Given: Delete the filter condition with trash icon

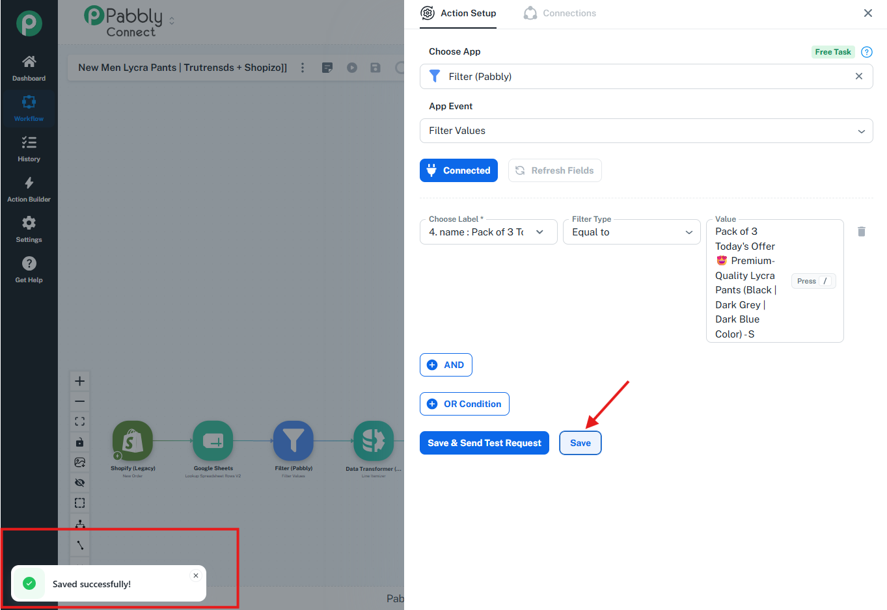Looking at the screenshot, I should click(862, 232).
